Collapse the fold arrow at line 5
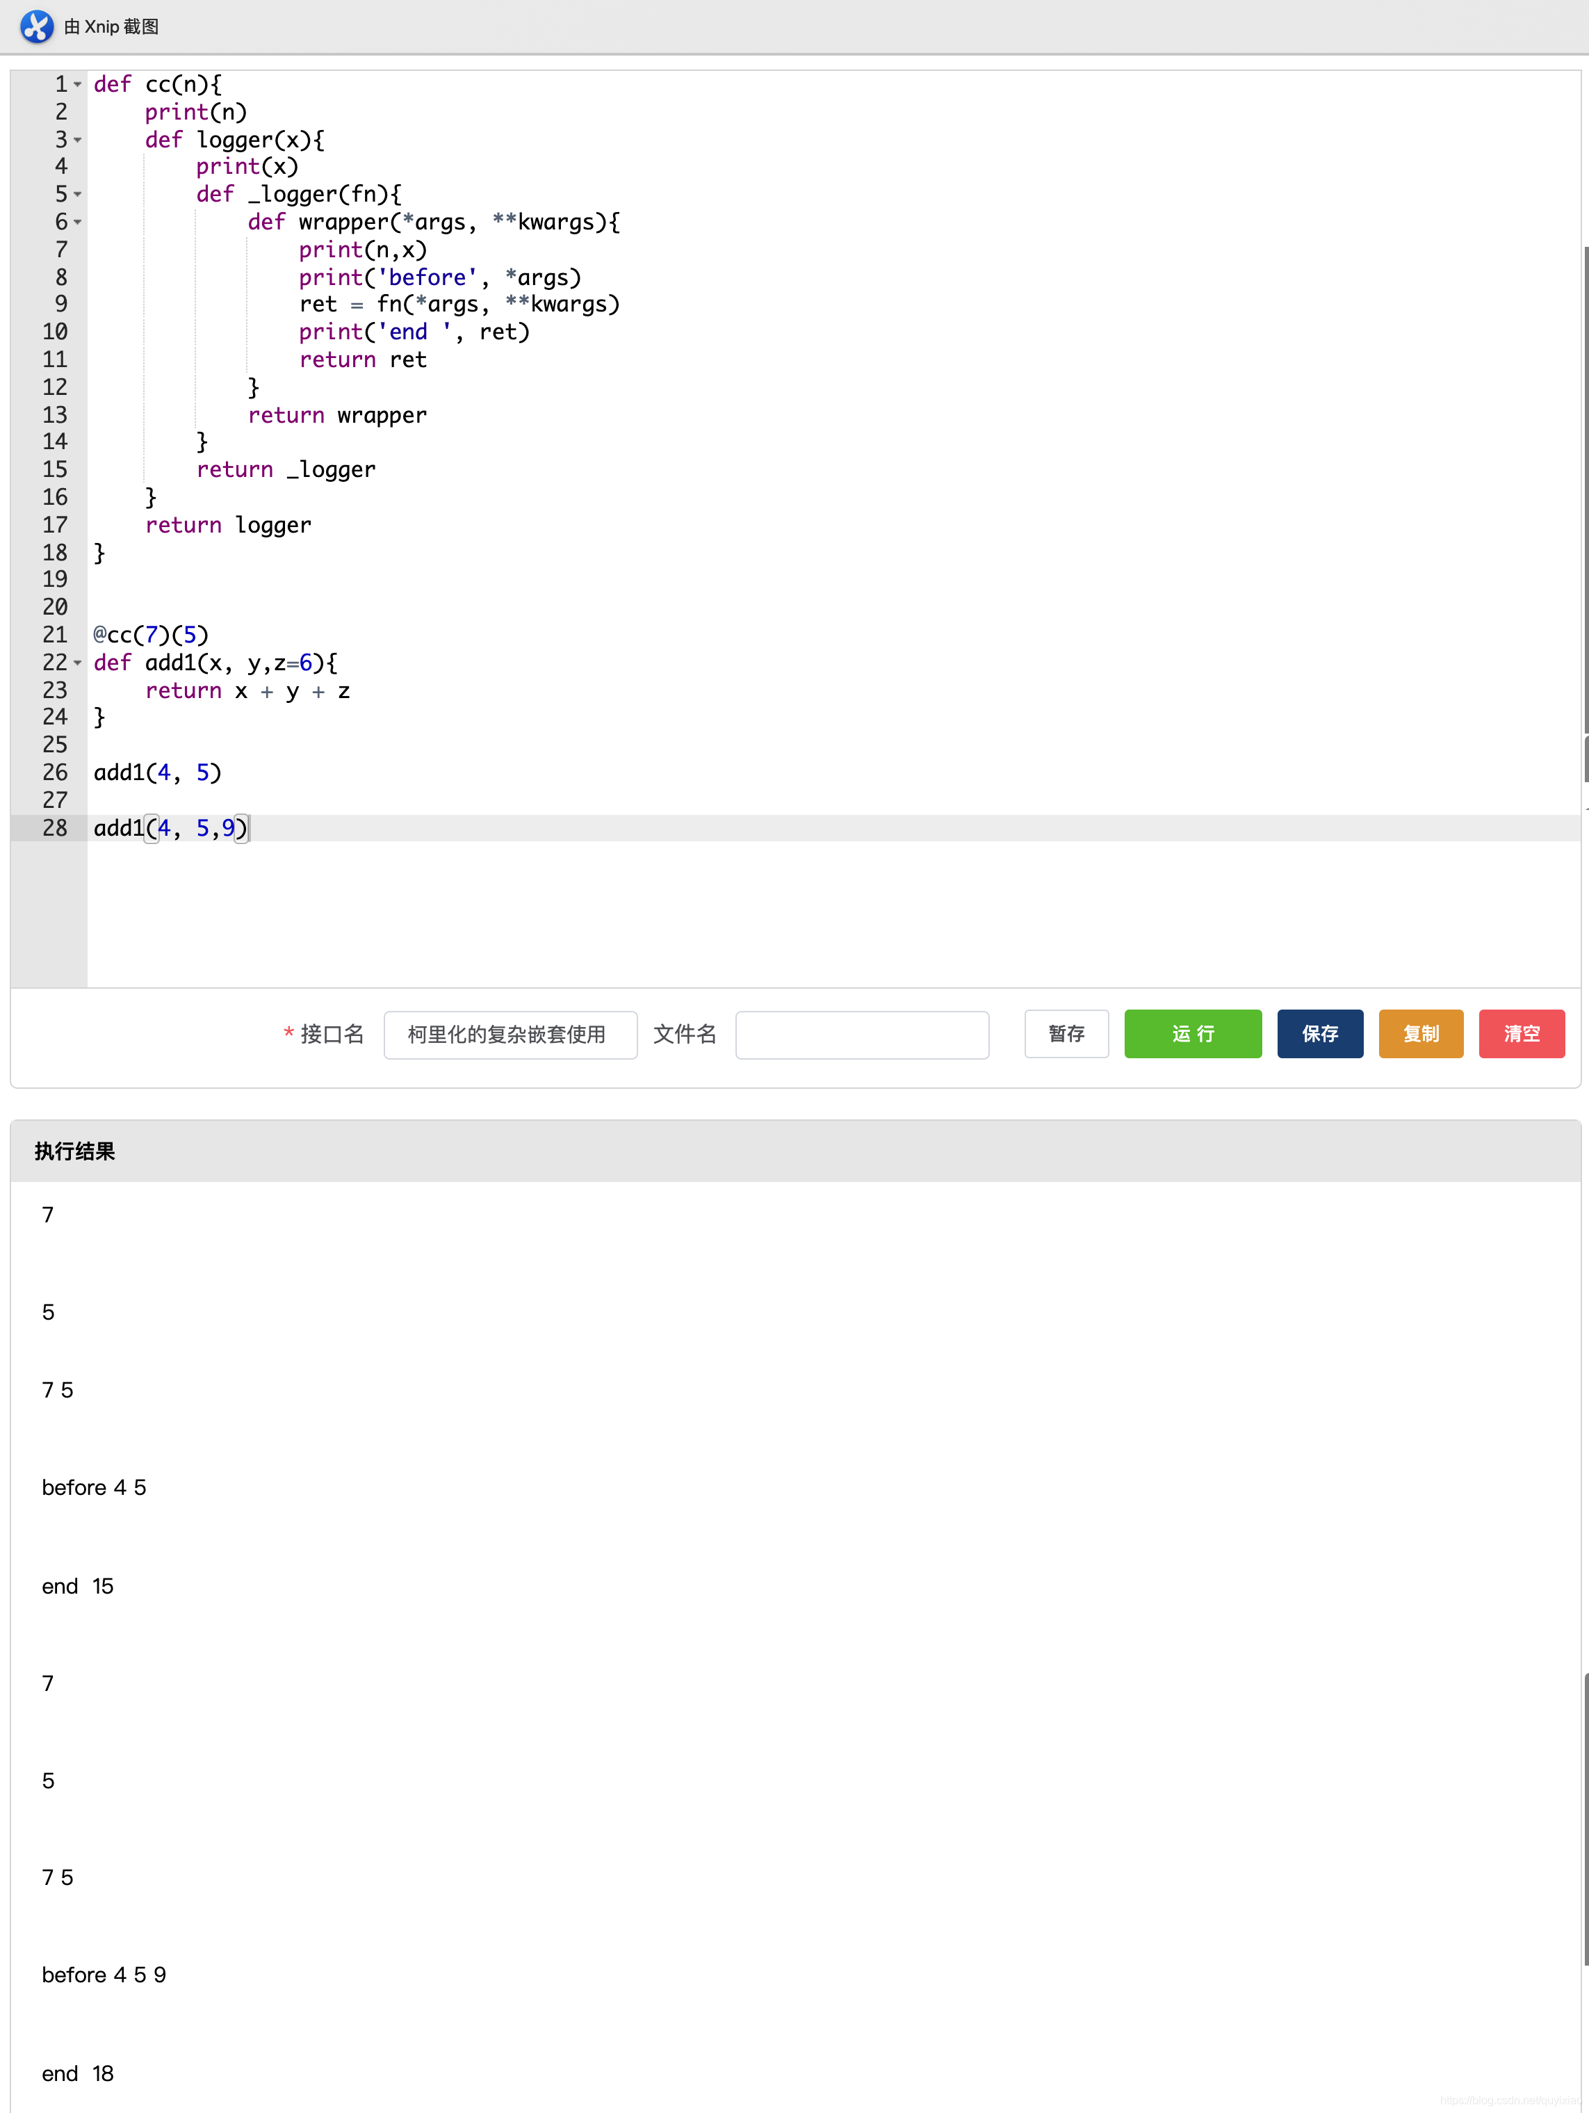1589x2113 pixels. coord(79,195)
